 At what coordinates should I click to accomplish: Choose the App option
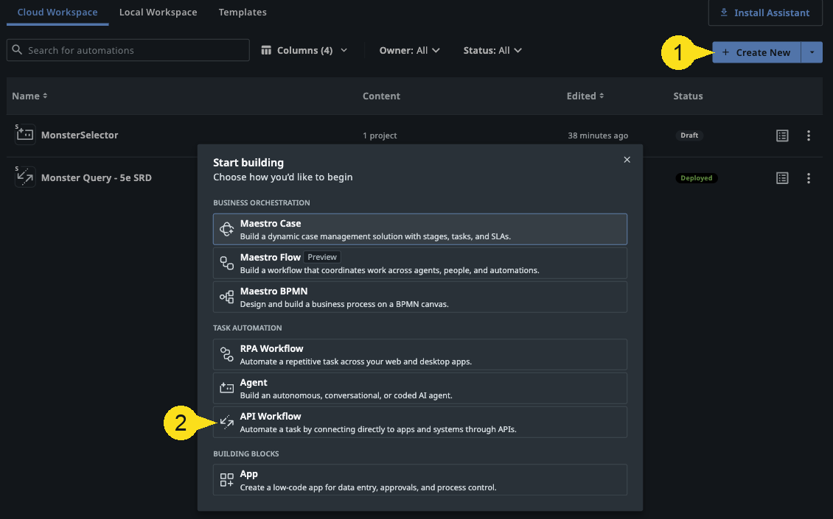click(x=419, y=480)
